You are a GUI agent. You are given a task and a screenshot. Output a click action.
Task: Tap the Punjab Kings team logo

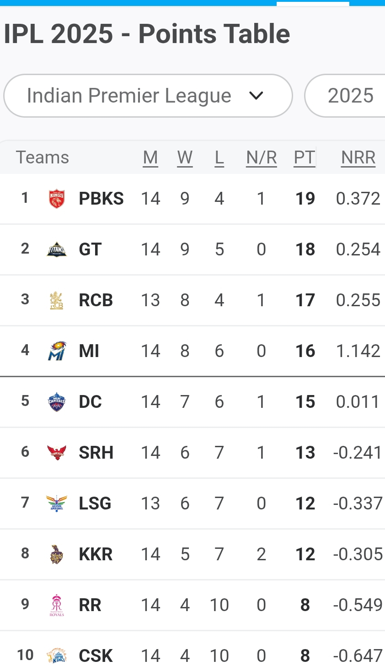click(x=57, y=199)
